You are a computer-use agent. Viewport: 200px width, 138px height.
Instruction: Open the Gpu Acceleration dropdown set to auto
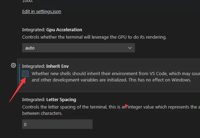tap(79, 48)
